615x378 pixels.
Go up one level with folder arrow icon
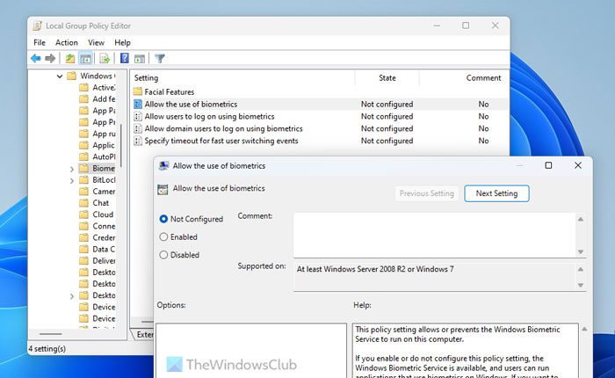pyautogui.click(x=69, y=59)
